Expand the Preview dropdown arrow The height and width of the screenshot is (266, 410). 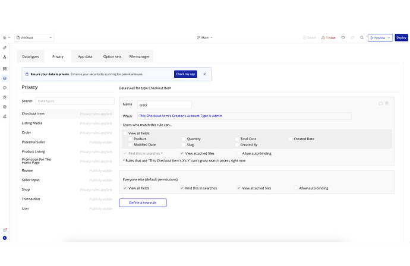(x=389, y=38)
